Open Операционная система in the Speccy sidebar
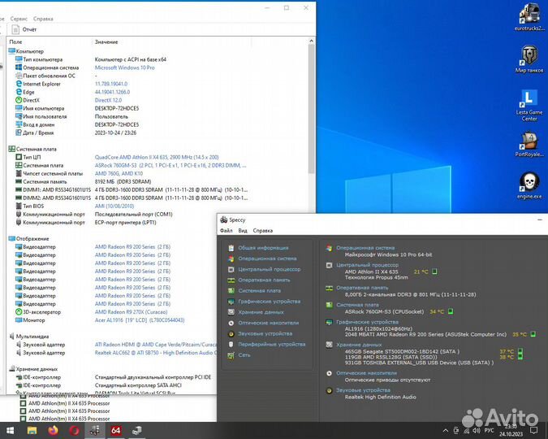Image resolution: width=548 pixels, height=439 pixels. (x=267, y=259)
